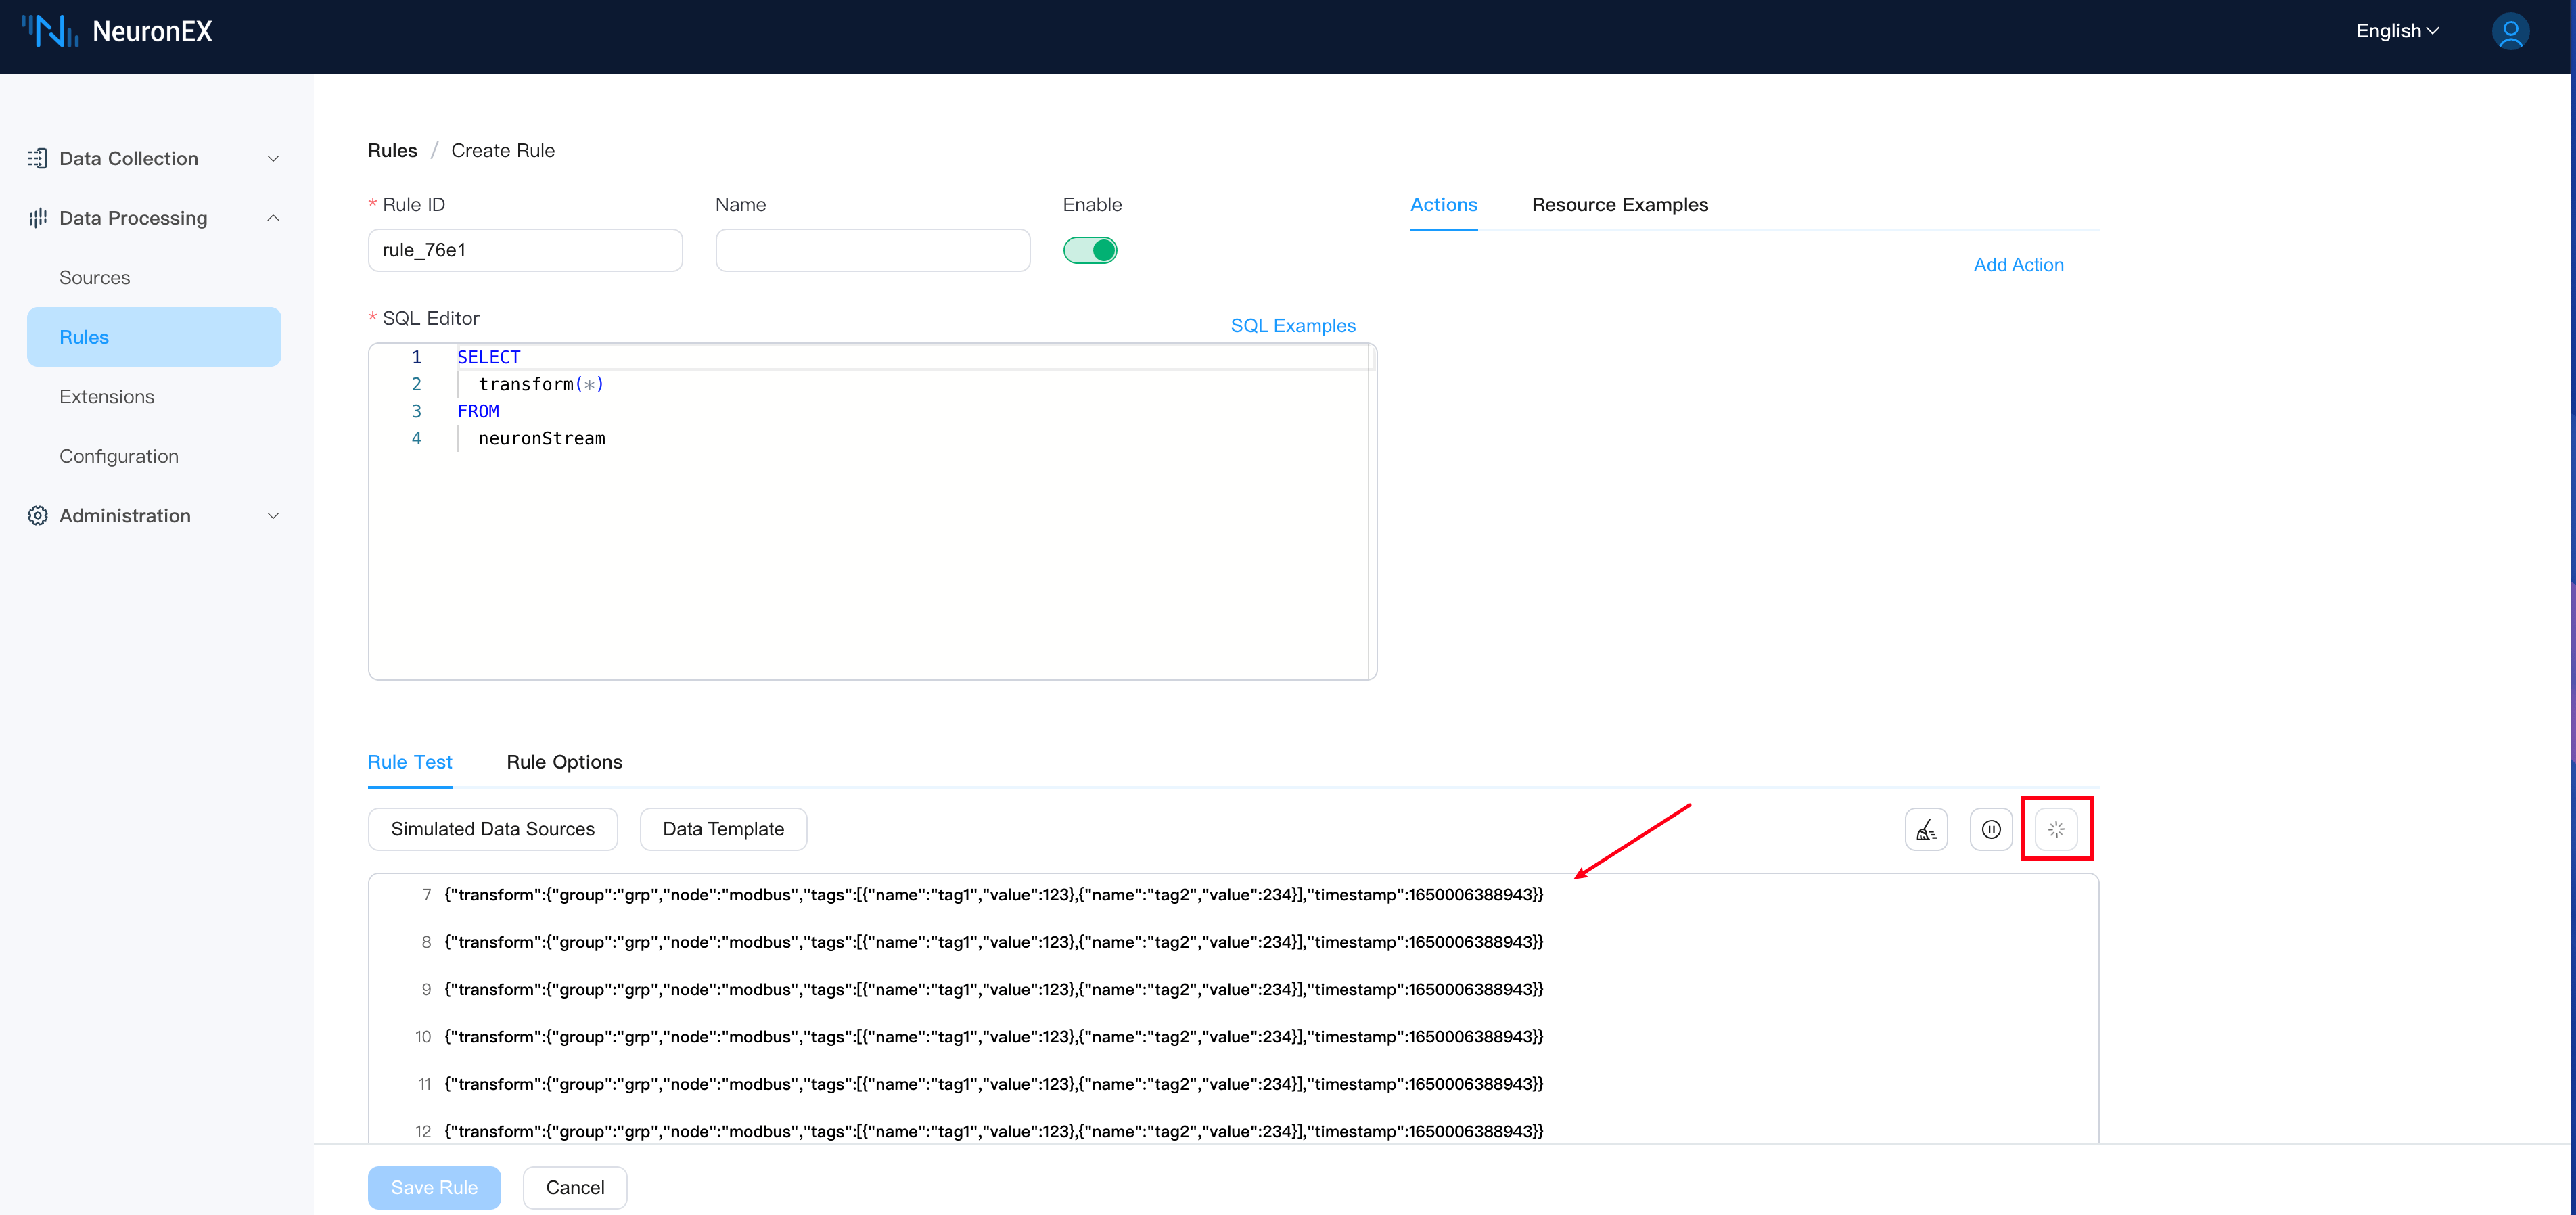Open the SQL Examples link
2576x1215 pixels.
1292,326
